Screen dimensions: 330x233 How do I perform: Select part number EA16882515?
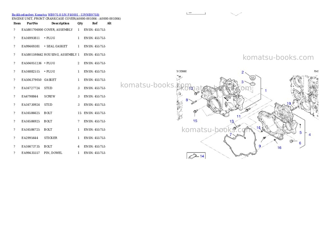[31, 71]
